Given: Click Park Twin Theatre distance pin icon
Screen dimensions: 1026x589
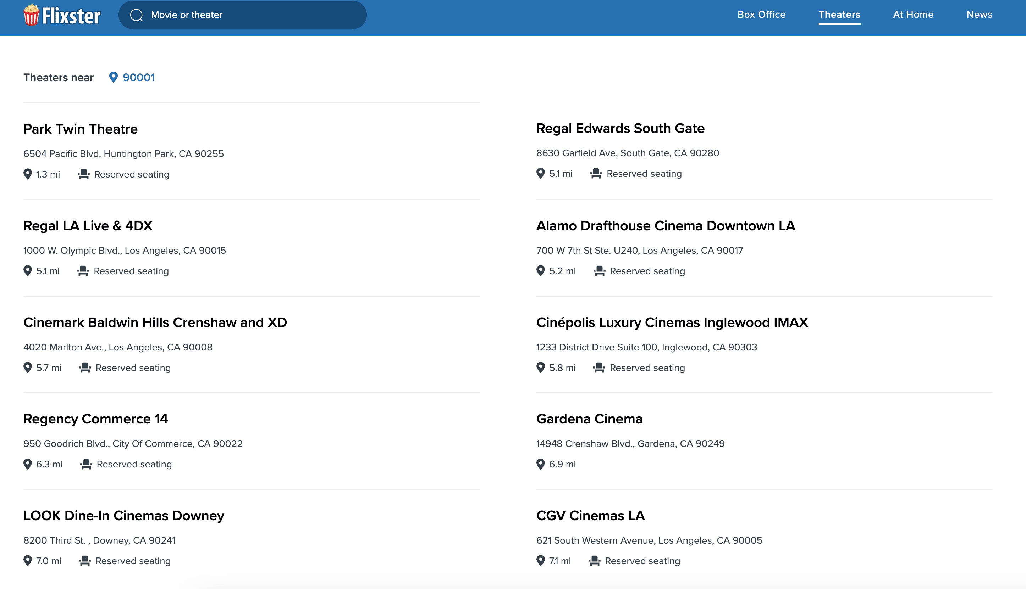Looking at the screenshot, I should point(28,174).
